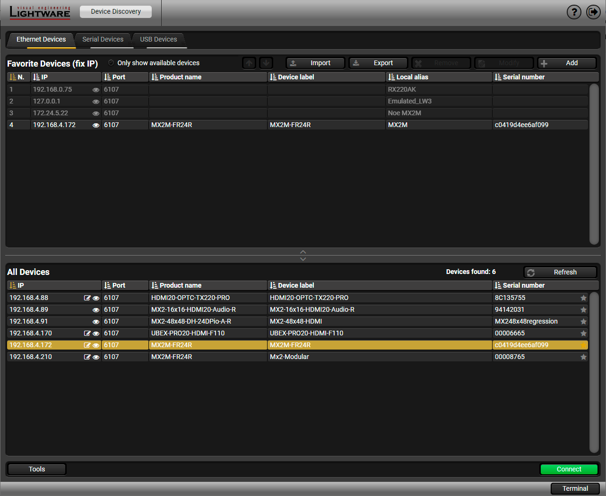Sort All Devices by IP column
Image resolution: width=606 pixels, height=496 pixels.
[54, 285]
